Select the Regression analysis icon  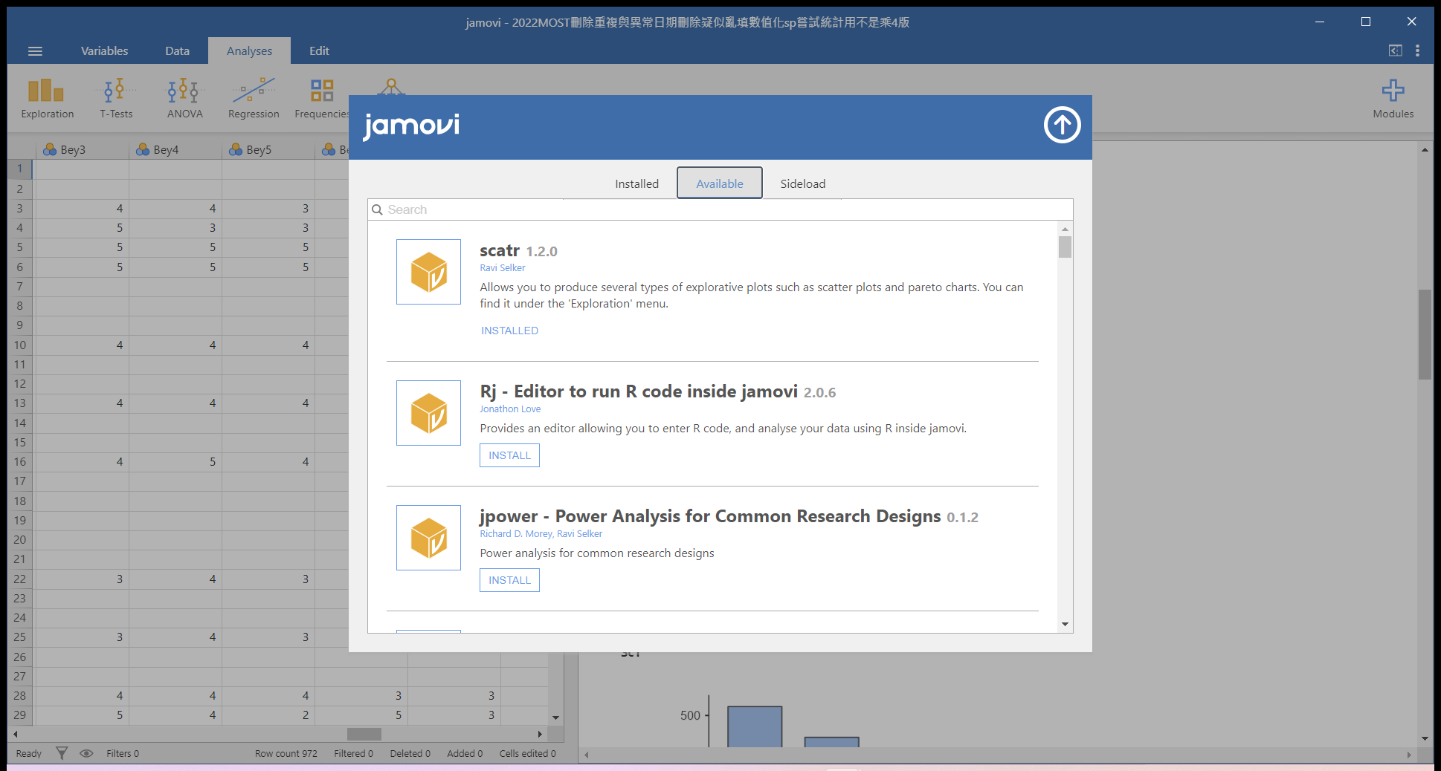click(x=253, y=97)
